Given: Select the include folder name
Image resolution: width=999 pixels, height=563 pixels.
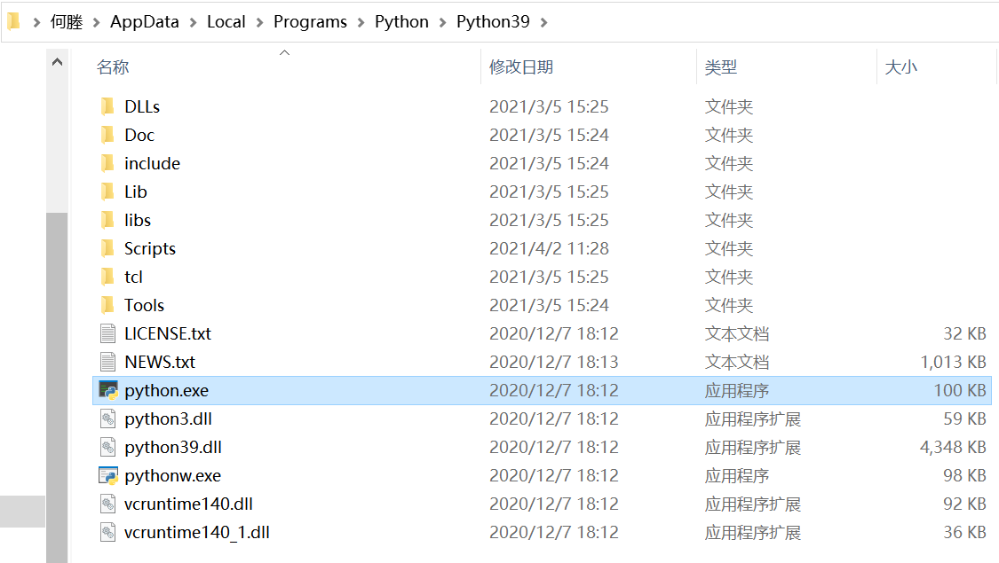Looking at the screenshot, I should [152, 163].
